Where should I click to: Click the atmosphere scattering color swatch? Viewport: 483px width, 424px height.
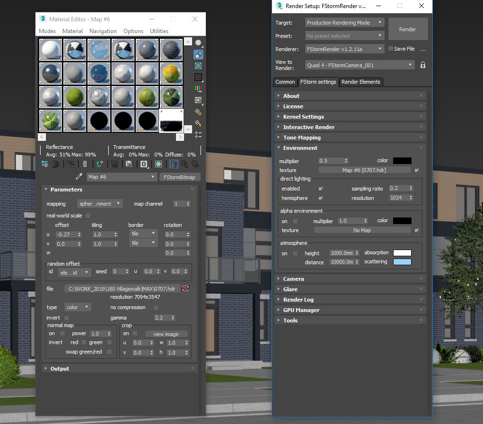click(x=402, y=262)
